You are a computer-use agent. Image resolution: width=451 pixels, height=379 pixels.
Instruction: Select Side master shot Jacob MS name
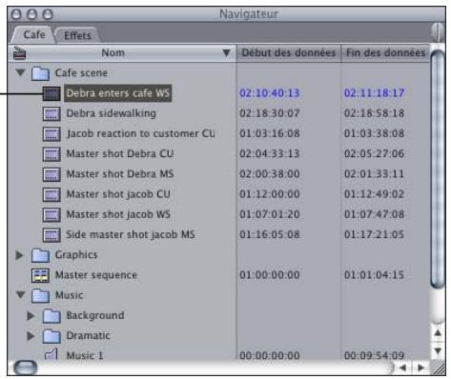click(131, 234)
